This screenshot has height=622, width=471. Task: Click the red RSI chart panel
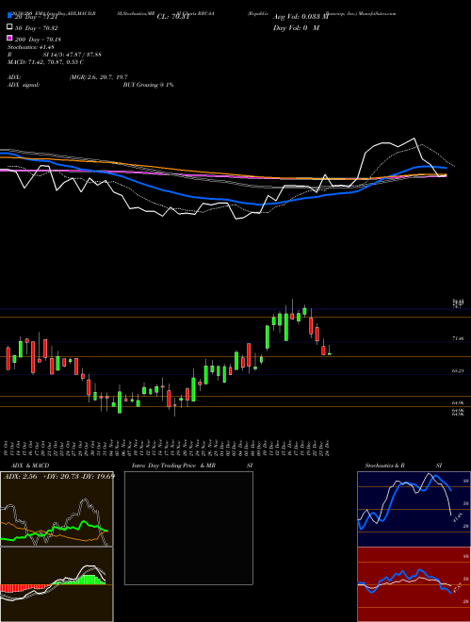414,584
